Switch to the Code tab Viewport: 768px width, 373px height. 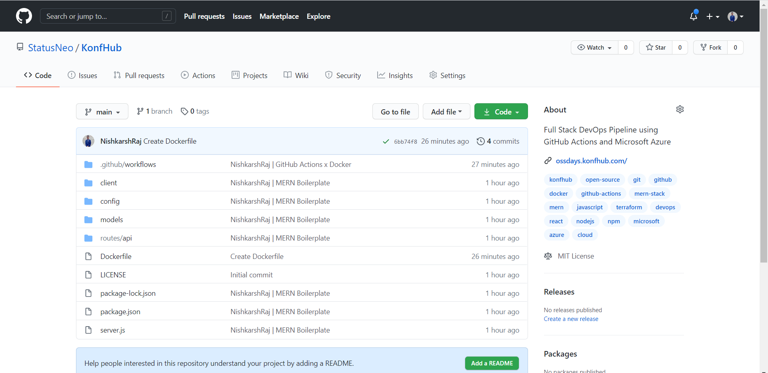38,75
